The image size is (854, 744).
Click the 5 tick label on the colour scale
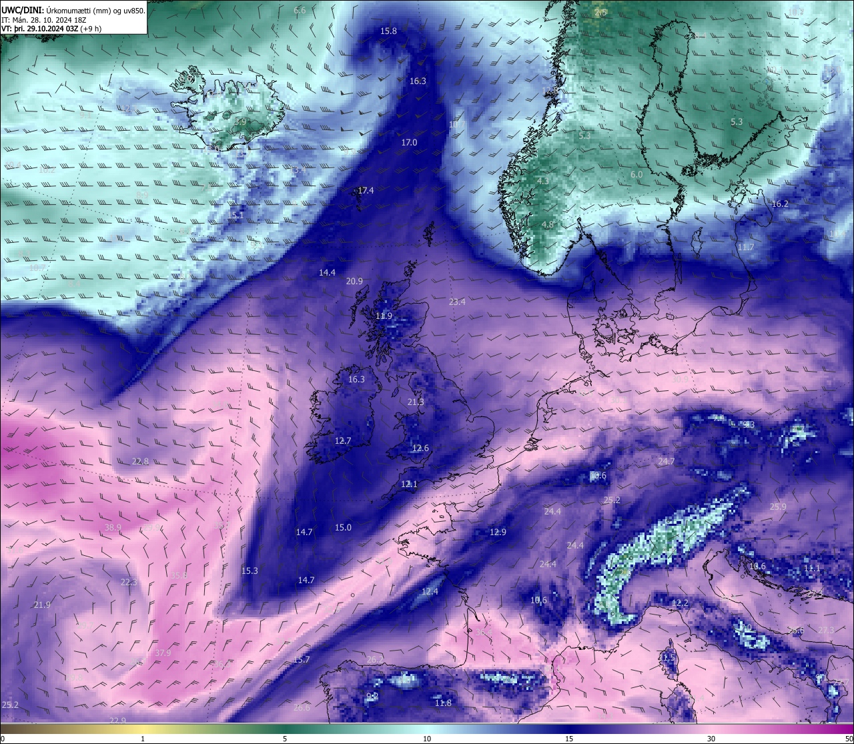(285, 739)
